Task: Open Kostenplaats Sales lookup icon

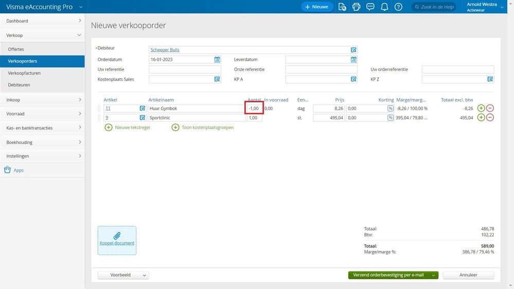Action: 217,79
